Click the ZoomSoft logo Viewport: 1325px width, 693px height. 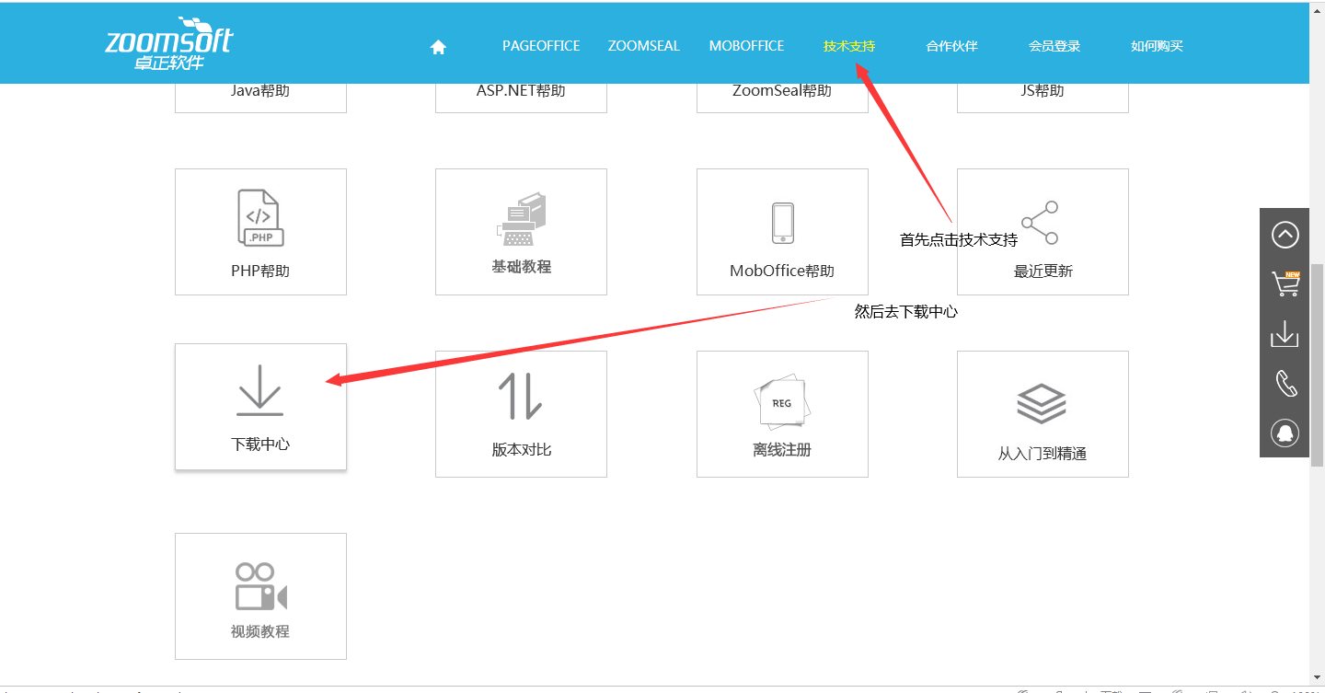pyautogui.click(x=169, y=44)
